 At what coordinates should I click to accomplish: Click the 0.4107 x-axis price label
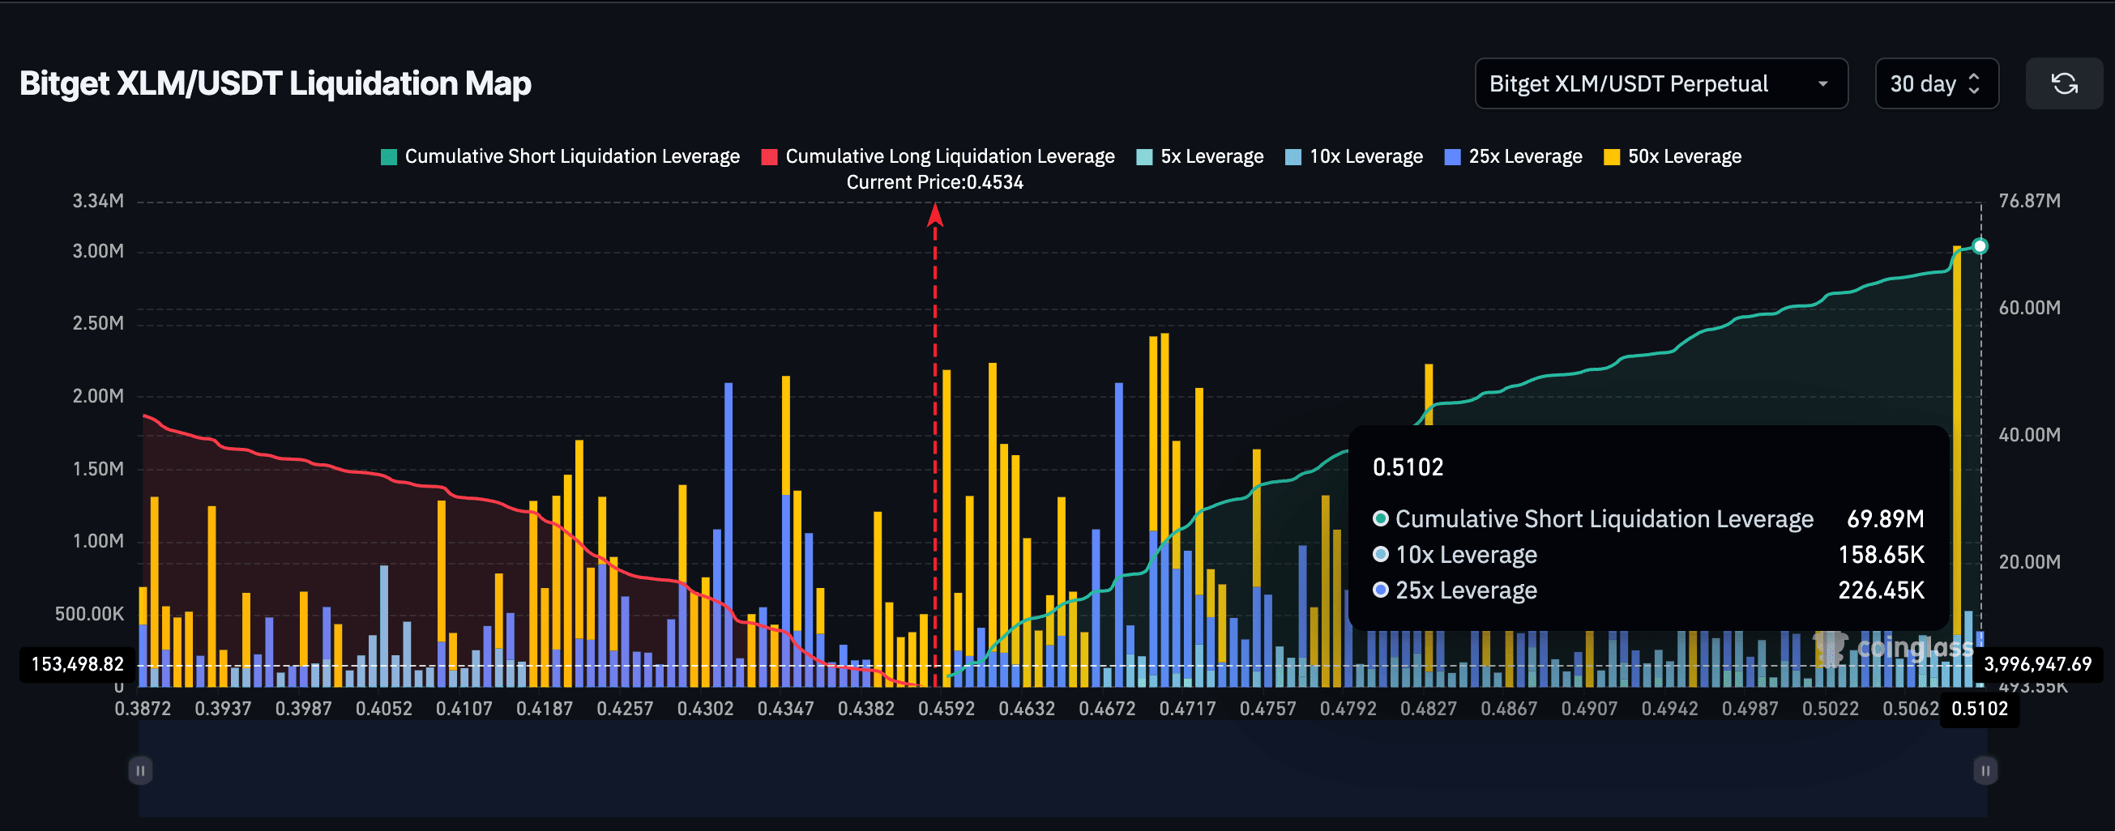point(464,709)
